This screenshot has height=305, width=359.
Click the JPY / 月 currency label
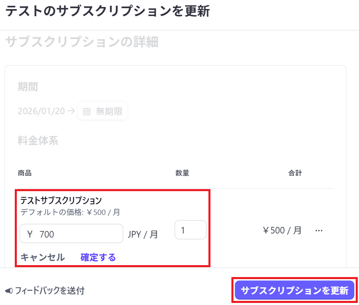tap(143, 234)
